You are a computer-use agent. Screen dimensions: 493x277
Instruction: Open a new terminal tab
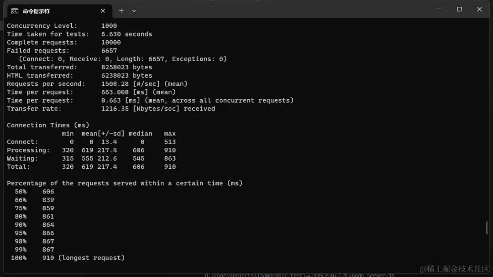[x=121, y=10]
